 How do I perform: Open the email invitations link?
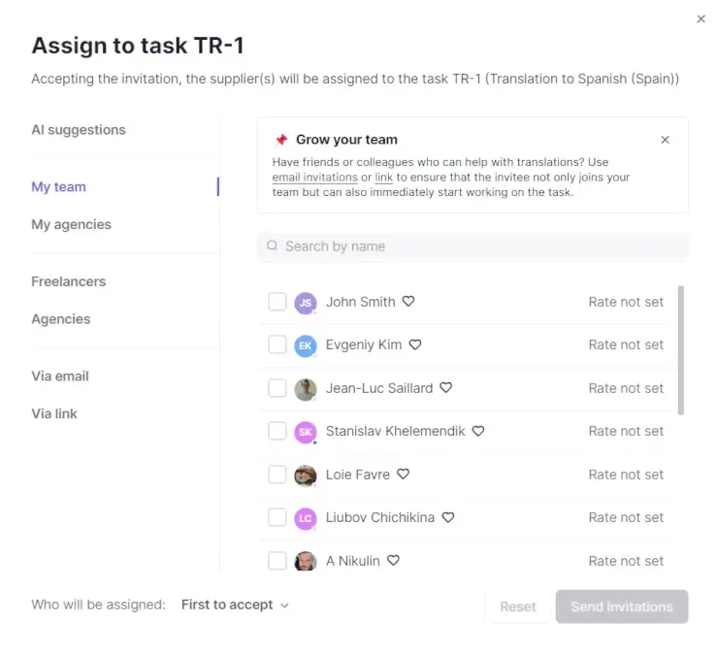314,177
